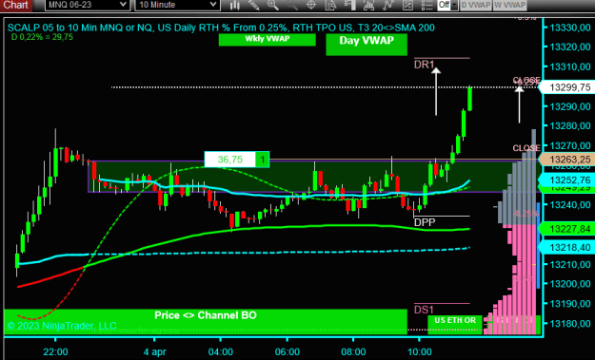Click the 04:00 time axis label
The image size is (595, 360).
[221, 351]
